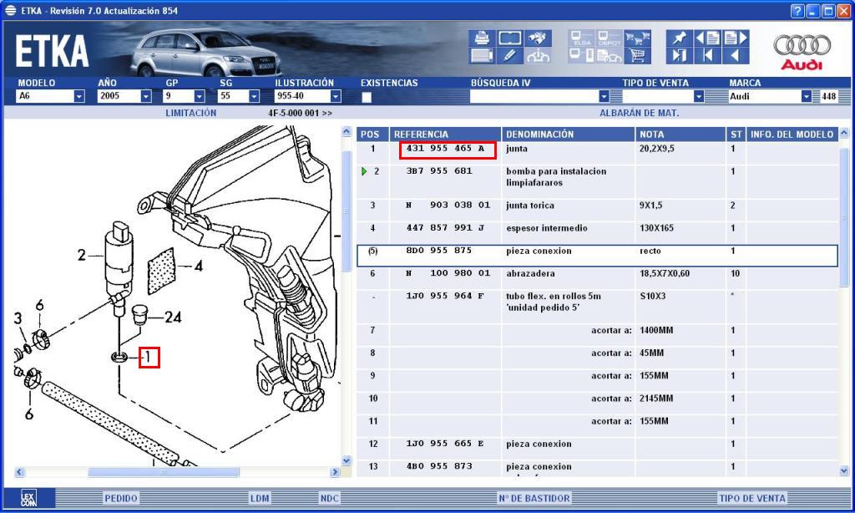Click the multiple shopping carts icon

(637, 38)
